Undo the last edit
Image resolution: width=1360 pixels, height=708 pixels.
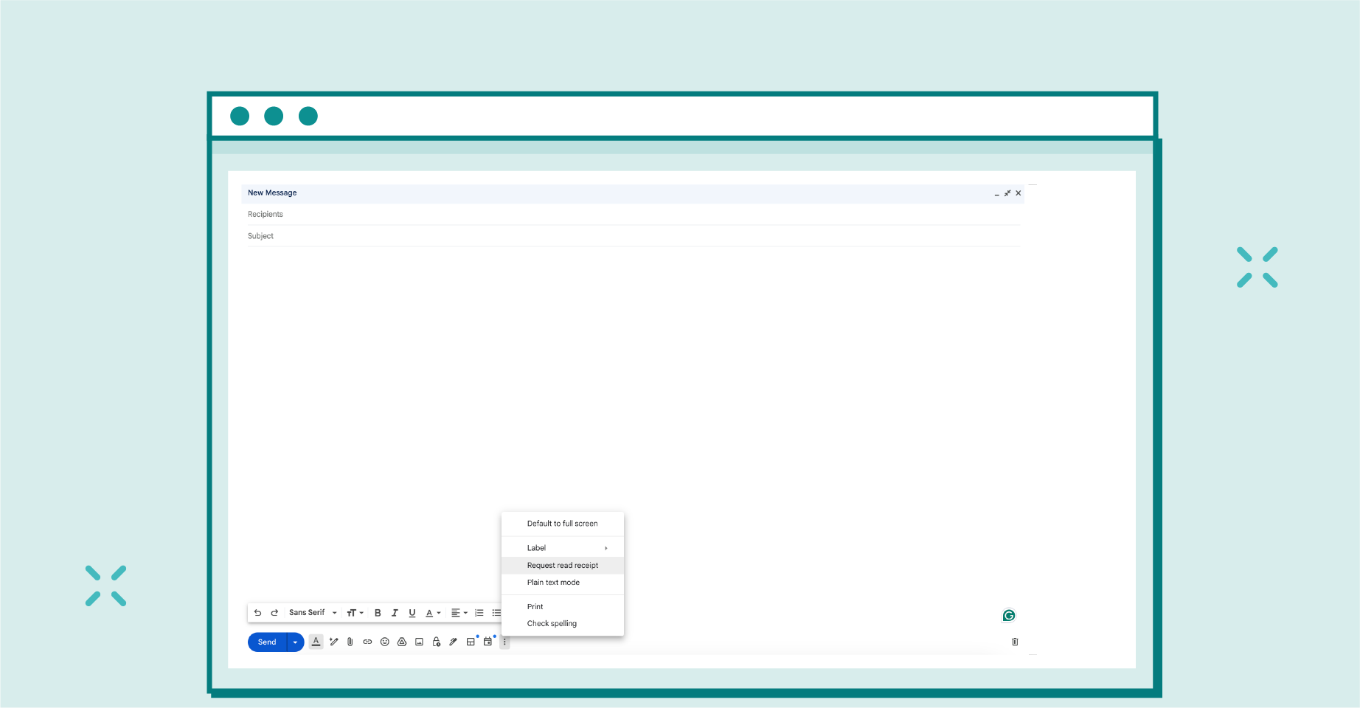point(257,613)
